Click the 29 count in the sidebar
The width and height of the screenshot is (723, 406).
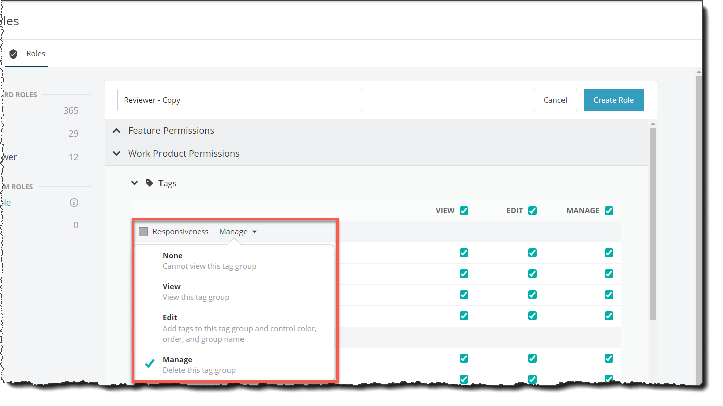point(73,134)
